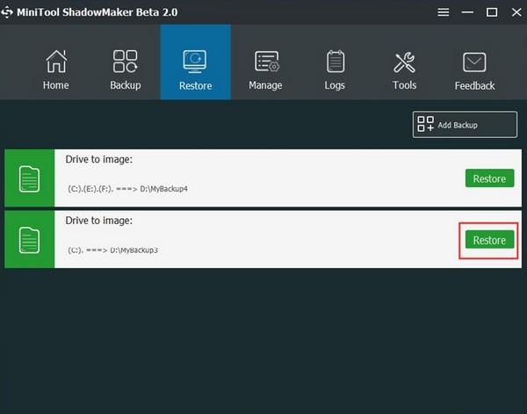
Task: Go to the Backup tab icon
Action: [126, 62]
